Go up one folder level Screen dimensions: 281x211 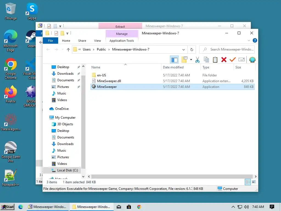[x=68, y=49]
